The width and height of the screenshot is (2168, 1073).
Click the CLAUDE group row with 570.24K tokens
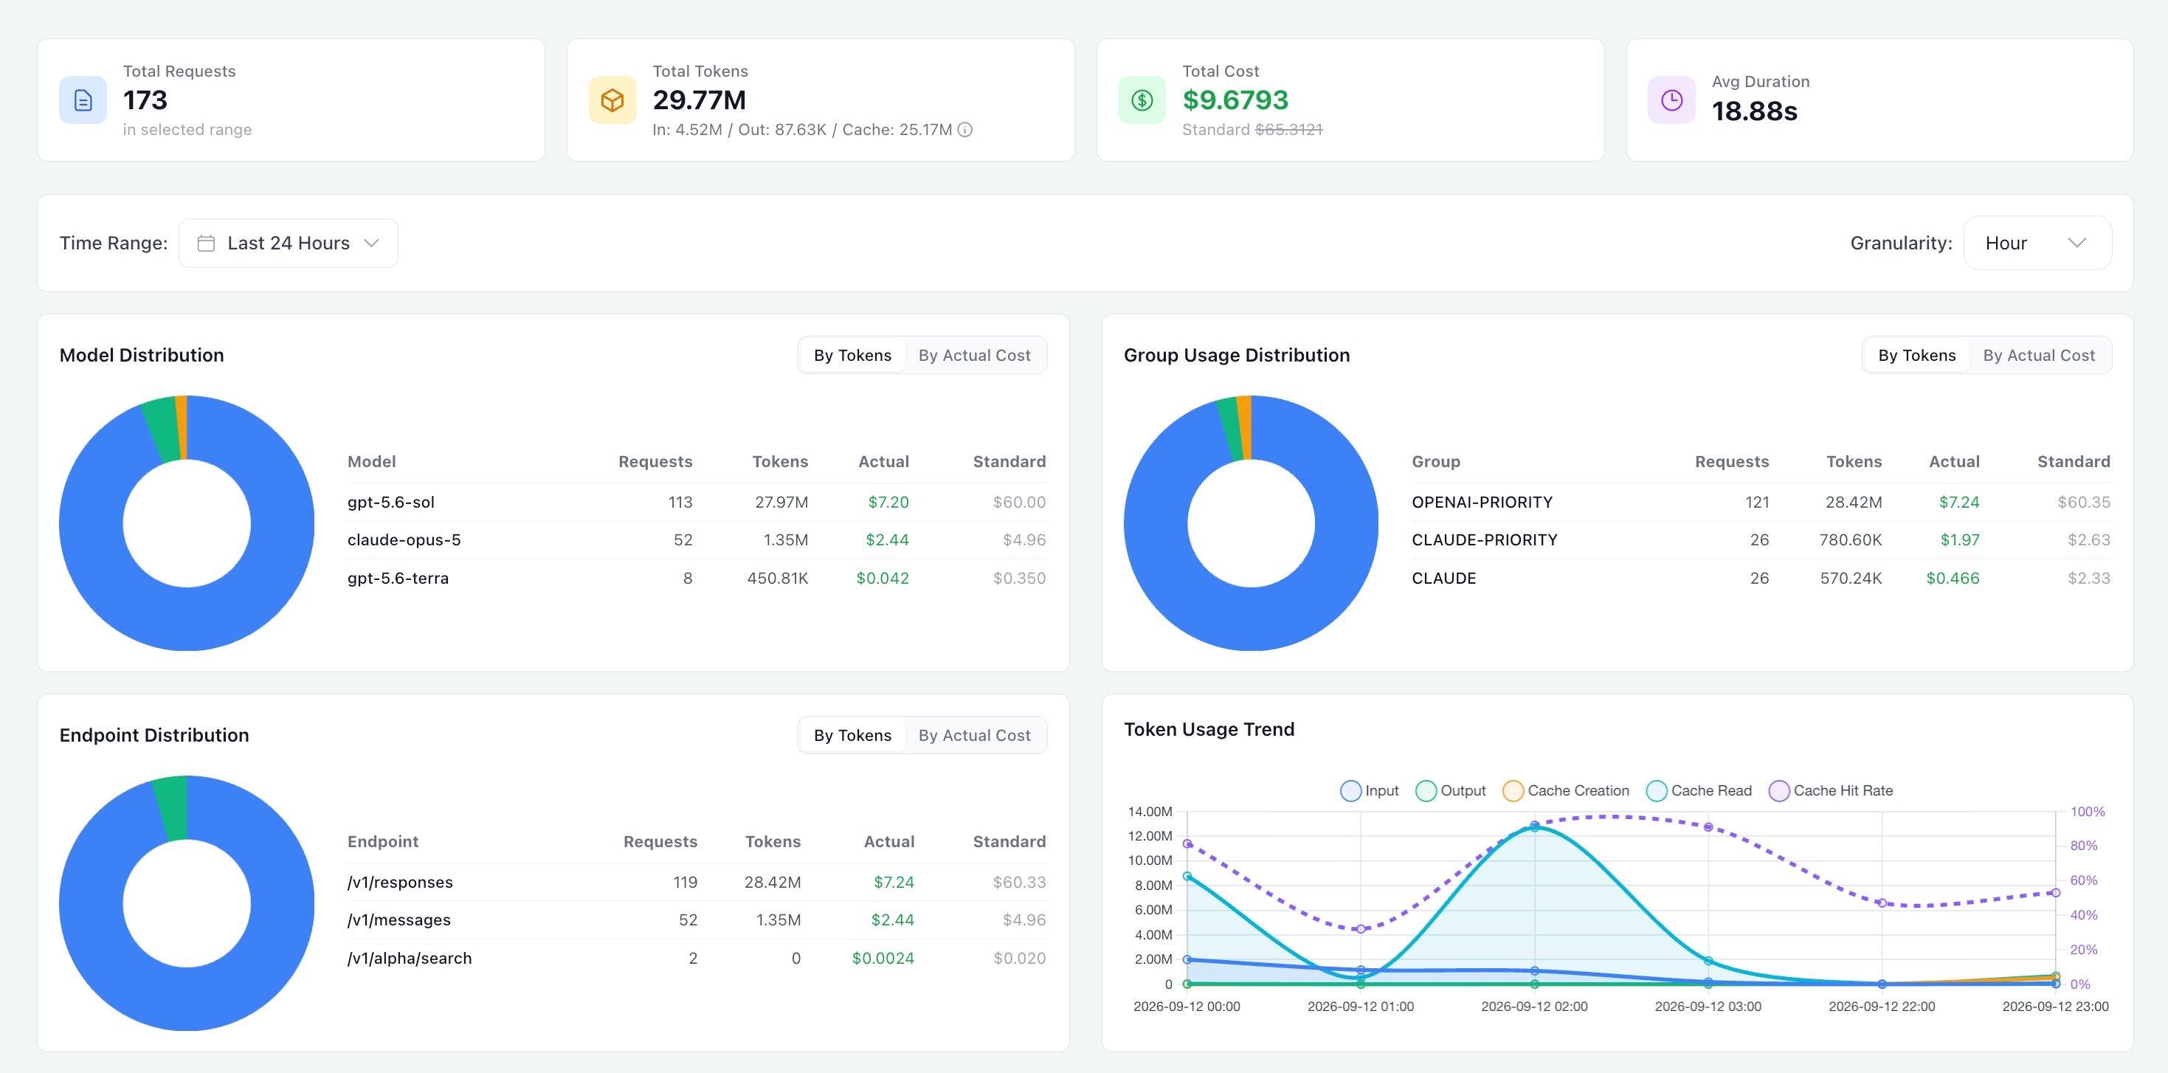click(1761, 579)
